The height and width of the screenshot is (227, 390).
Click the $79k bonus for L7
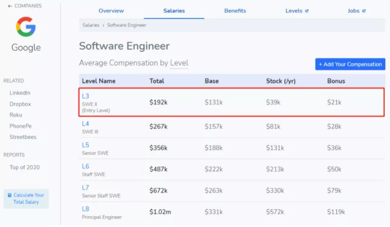(x=334, y=191)
